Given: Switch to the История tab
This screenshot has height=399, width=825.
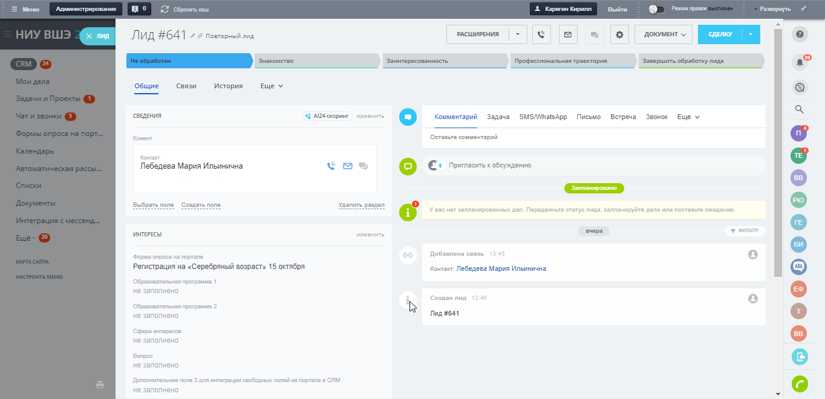Looking at the screenshot, I should coord(228,86).
